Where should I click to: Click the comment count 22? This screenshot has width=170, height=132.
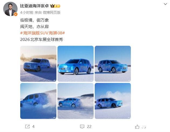(x=89, y=127)
